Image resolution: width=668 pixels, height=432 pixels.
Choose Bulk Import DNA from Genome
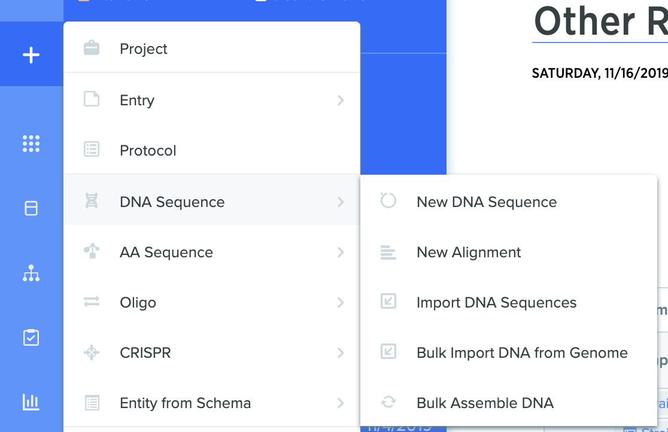509,353
